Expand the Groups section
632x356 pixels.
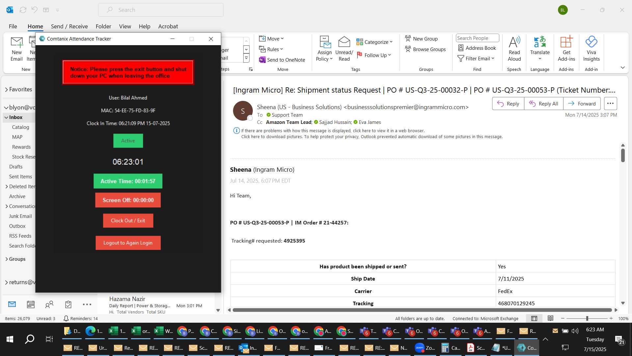pos(7,259)
